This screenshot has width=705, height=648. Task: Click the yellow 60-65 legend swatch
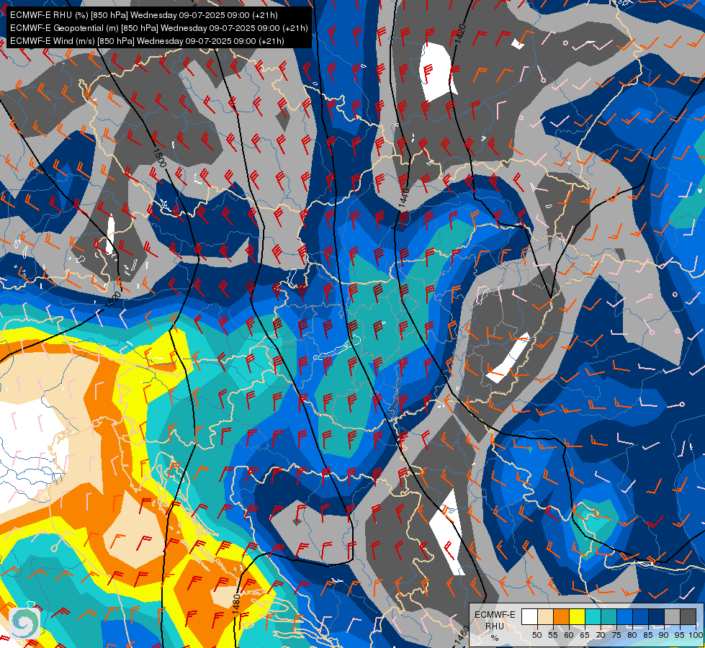click(578, 617)
